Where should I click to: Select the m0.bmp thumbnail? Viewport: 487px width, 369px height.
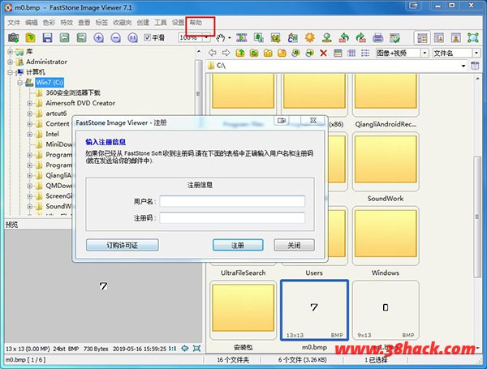[314, 311]
